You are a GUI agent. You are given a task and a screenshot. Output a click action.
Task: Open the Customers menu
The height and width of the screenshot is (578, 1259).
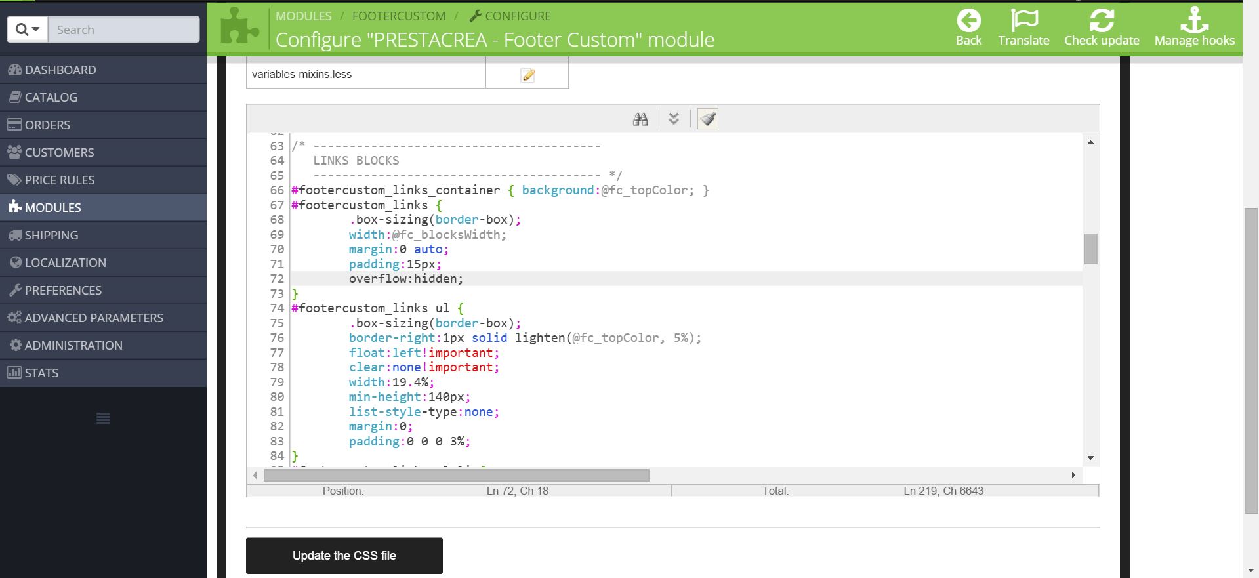(x=103, y=152)
